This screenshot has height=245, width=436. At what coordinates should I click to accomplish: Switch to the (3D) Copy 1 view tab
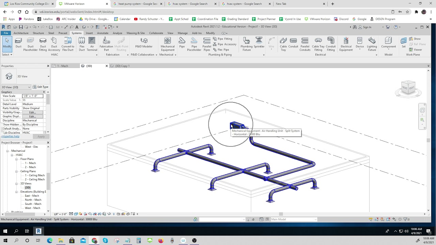(122, 66)
